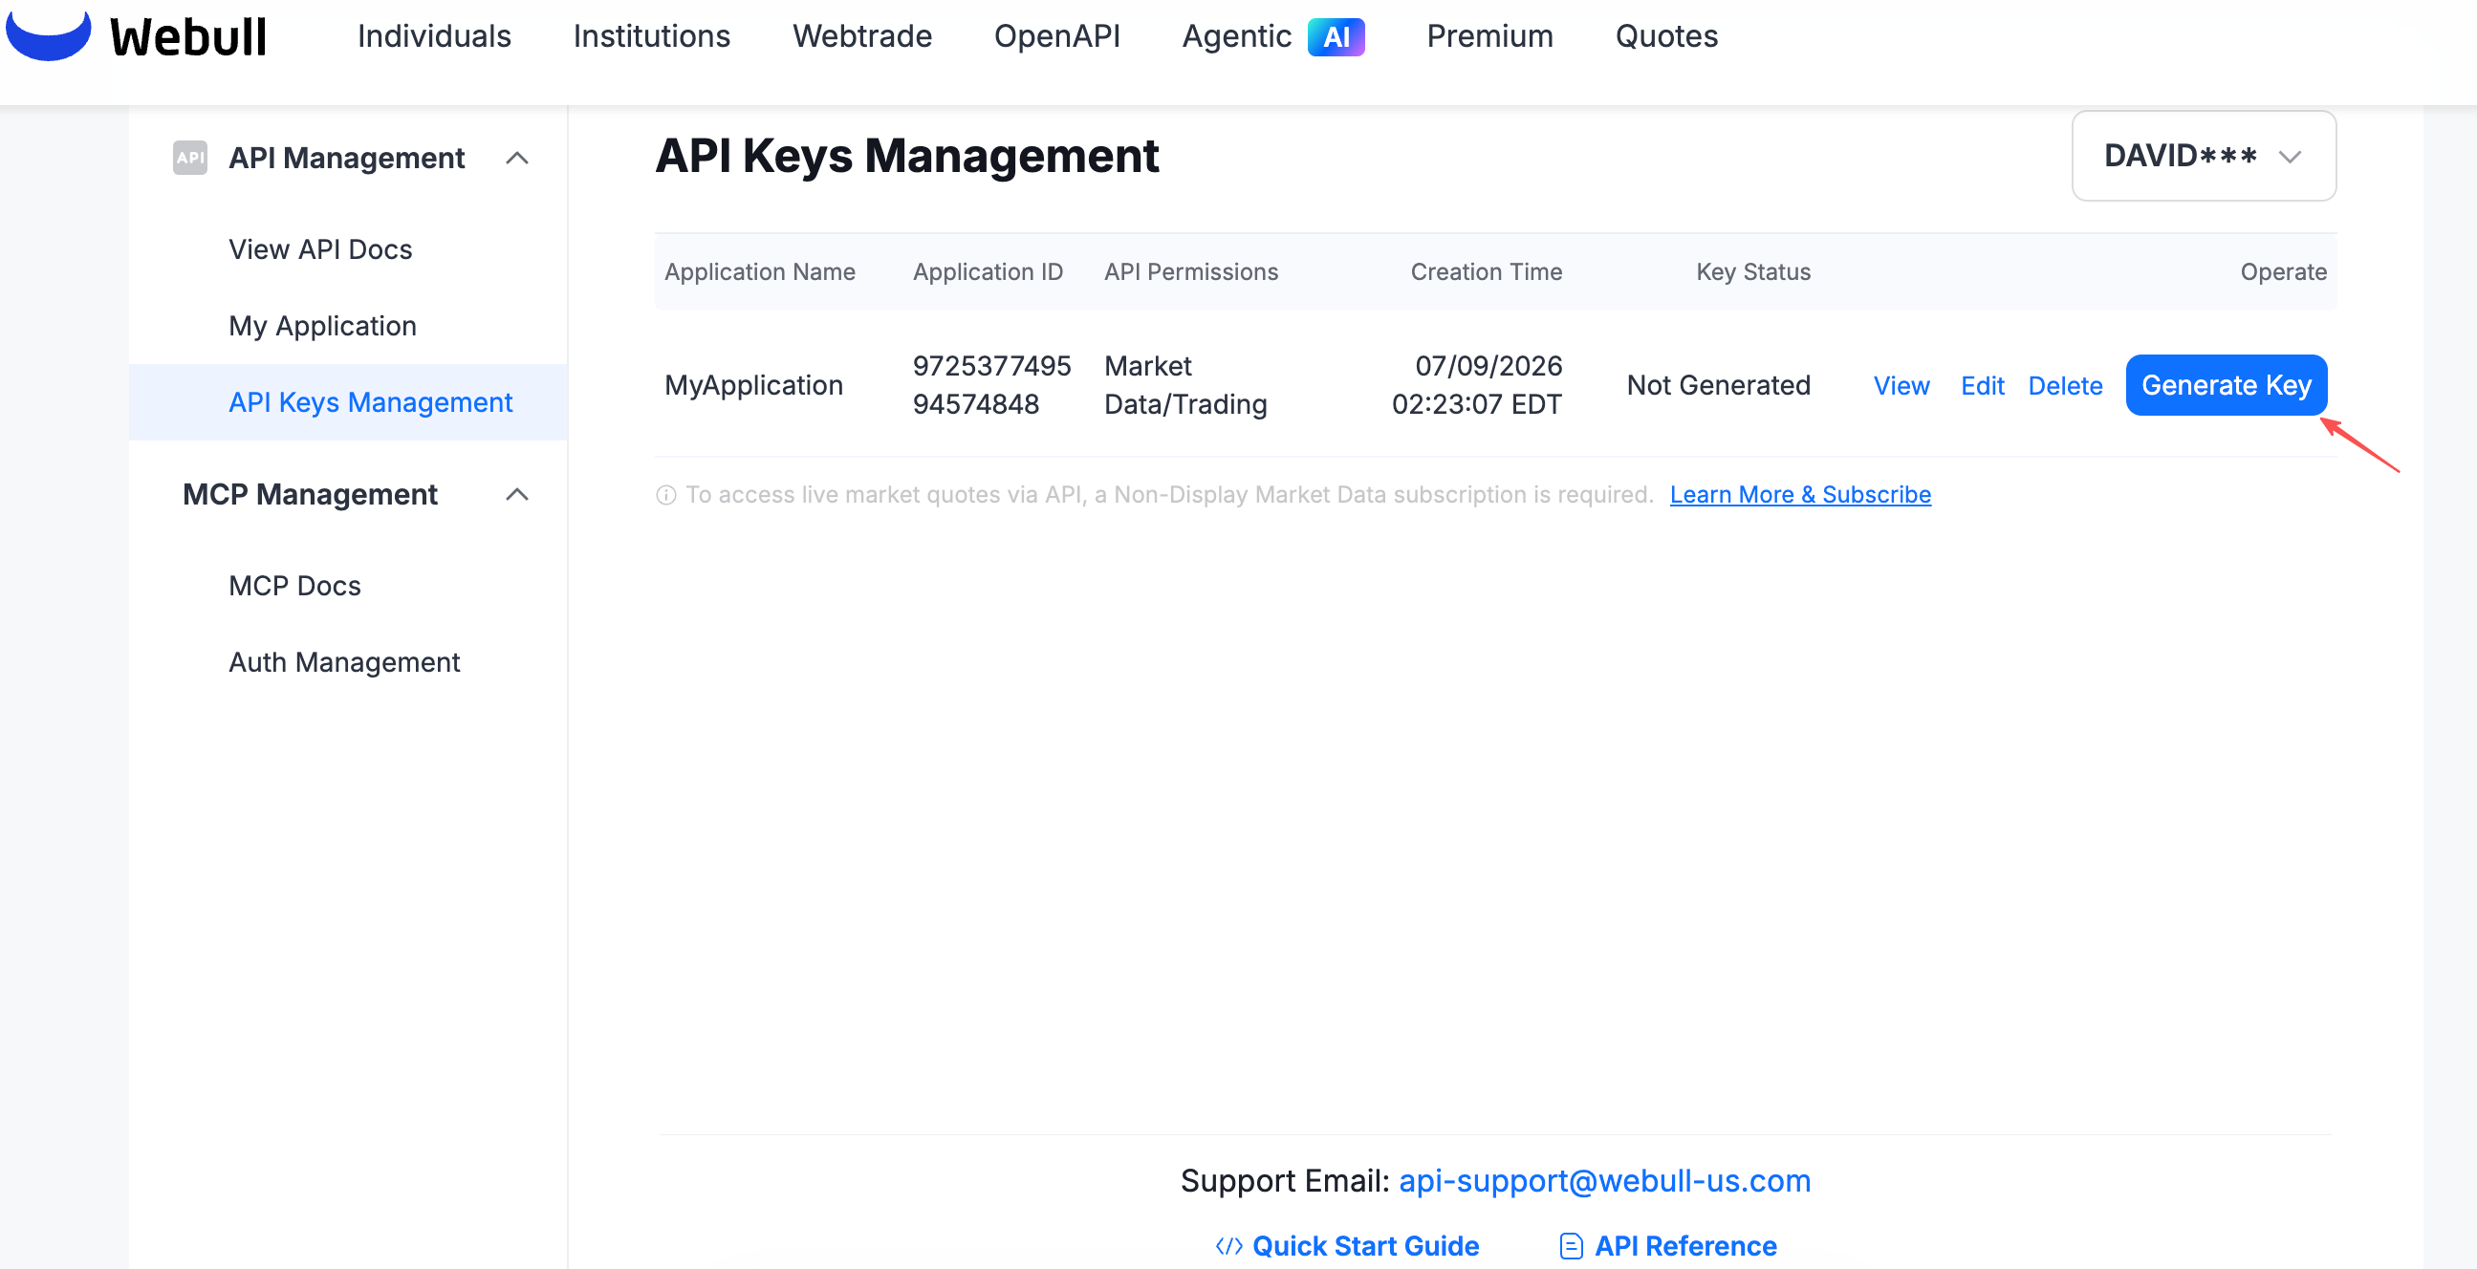2477x1269 pixels.
Task: Go to Webtrade
Action: 861,36
